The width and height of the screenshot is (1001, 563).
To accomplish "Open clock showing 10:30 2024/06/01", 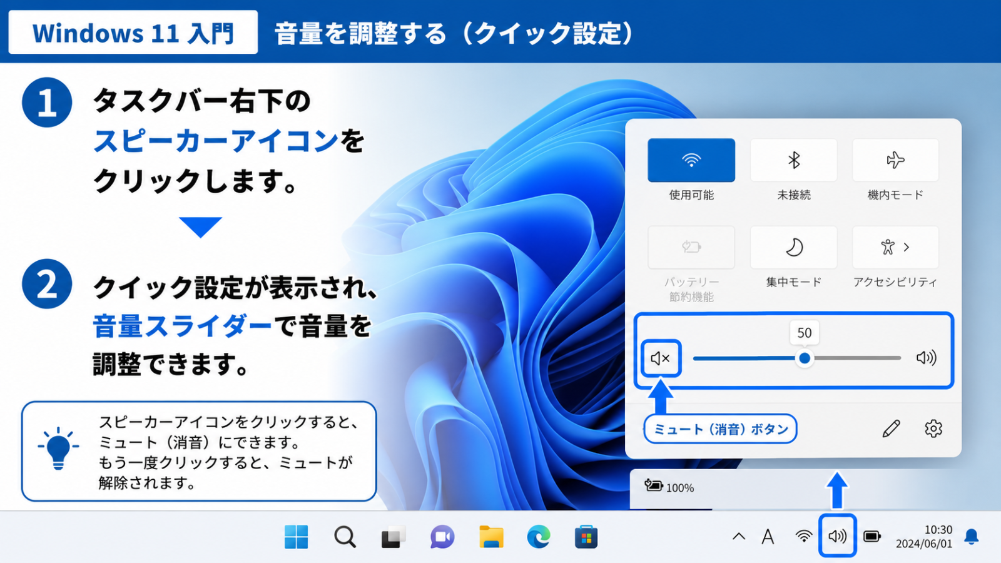I will coord(924,537).
